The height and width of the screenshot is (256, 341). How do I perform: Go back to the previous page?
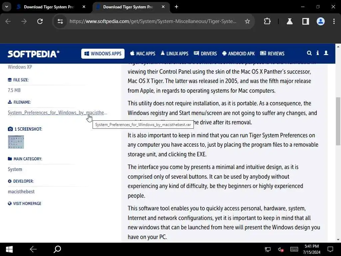pyautogui.click(x=8, y=21)
